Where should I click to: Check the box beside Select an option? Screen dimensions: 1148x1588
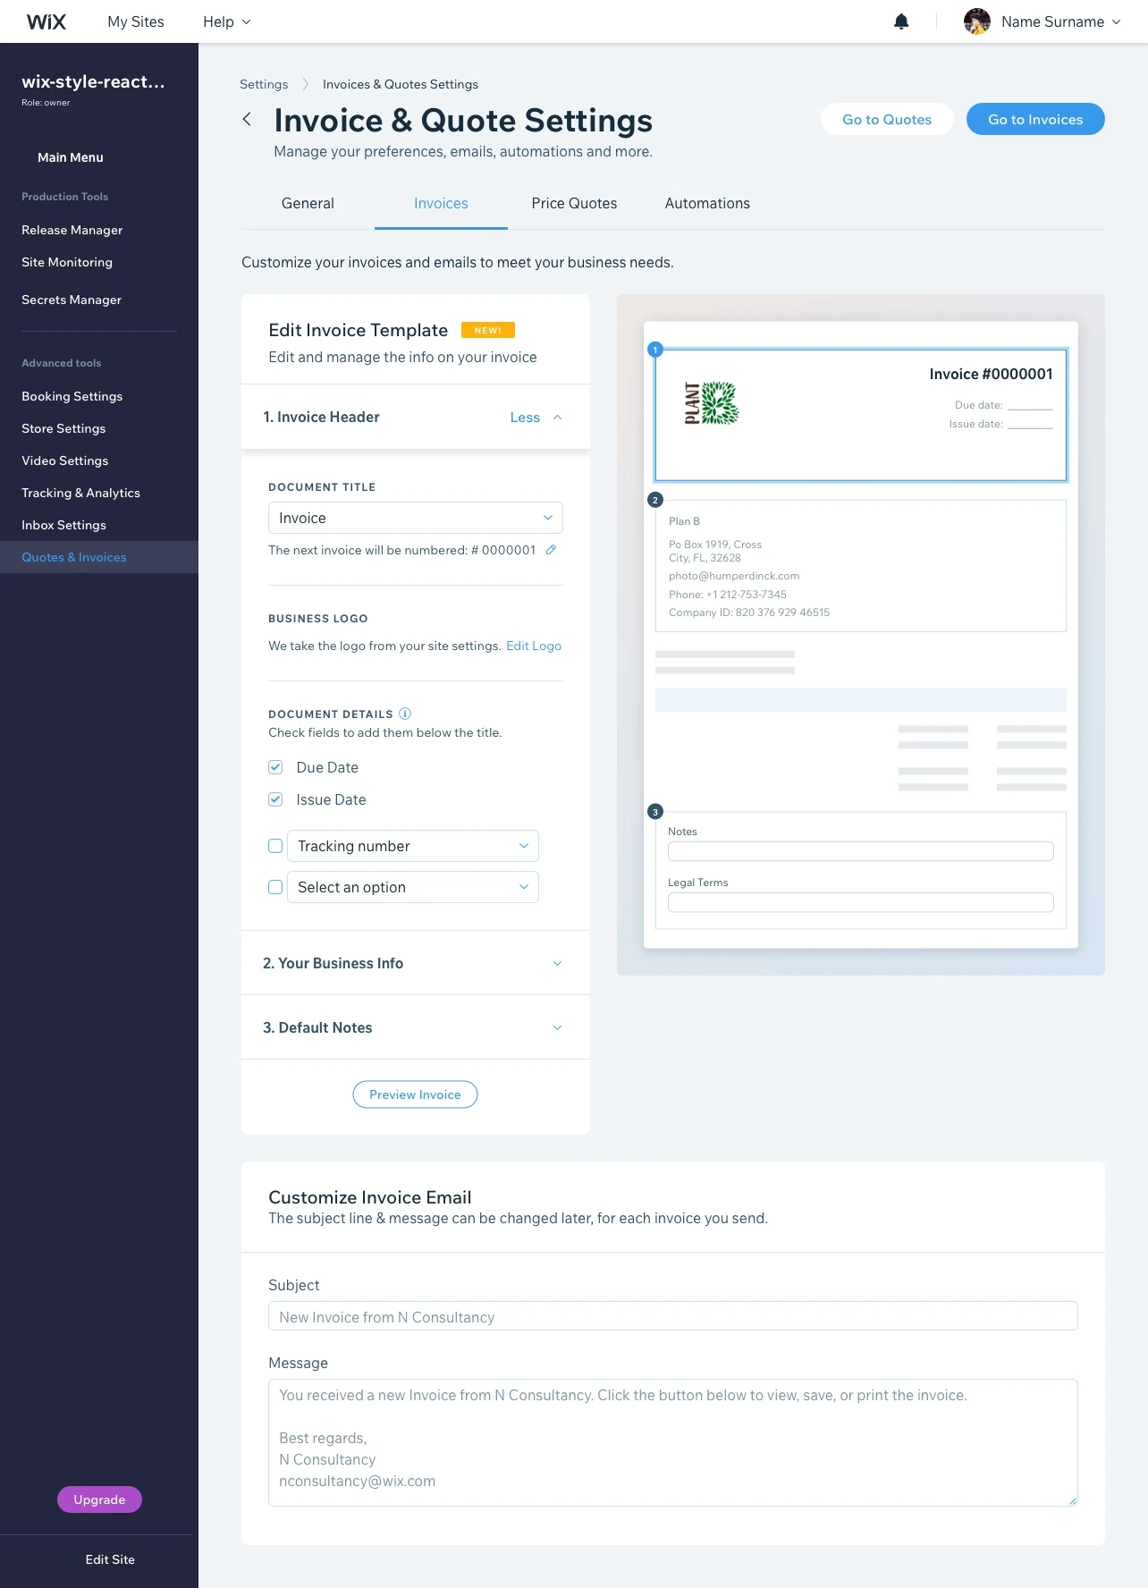tap(275, 887)
